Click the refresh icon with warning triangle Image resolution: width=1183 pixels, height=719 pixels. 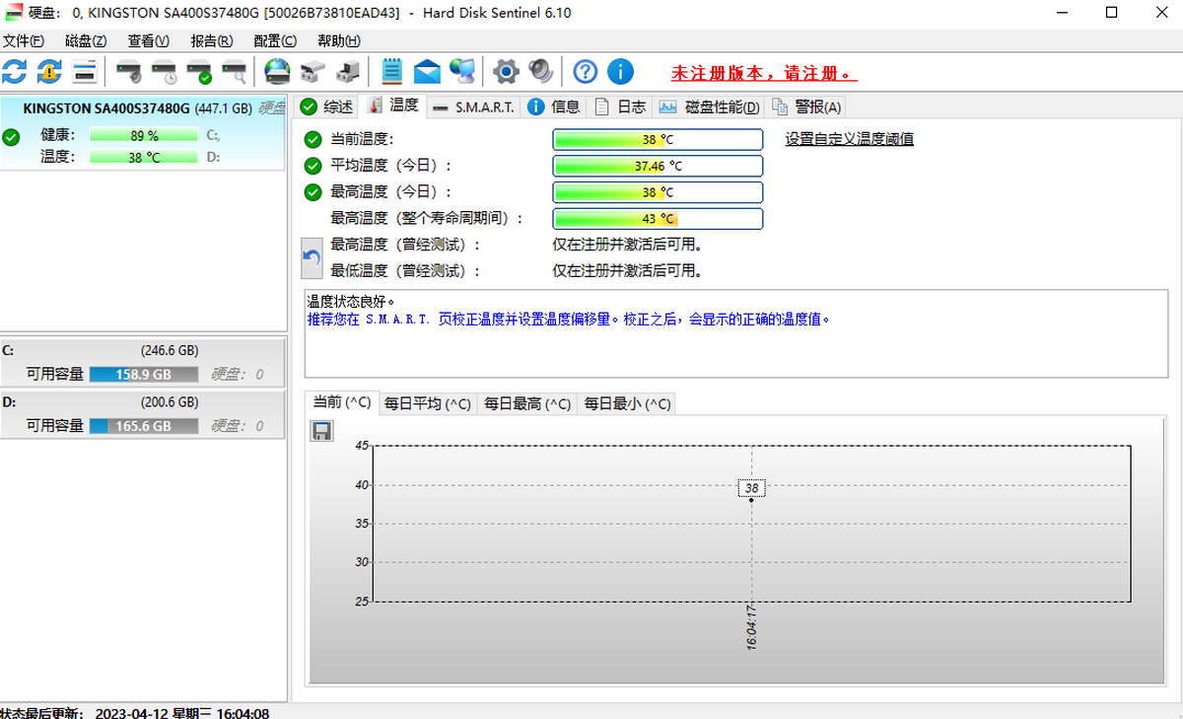tap(49, 71)
